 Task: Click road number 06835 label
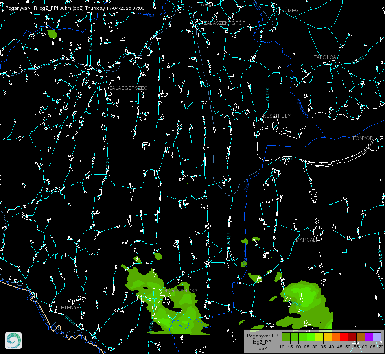70,321
